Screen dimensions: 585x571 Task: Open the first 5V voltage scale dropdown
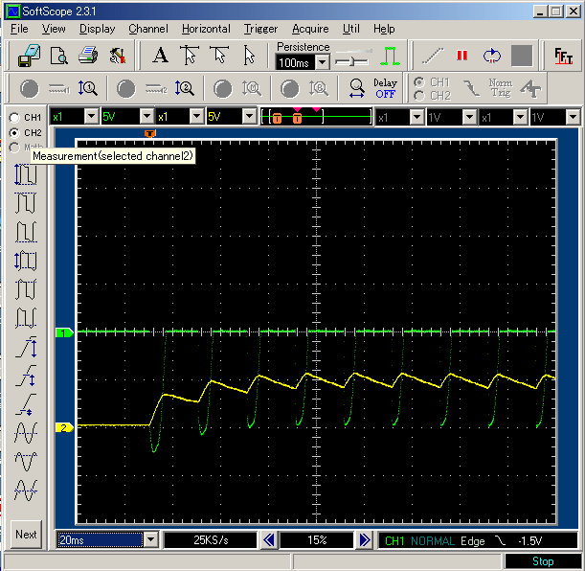(145, 117)
